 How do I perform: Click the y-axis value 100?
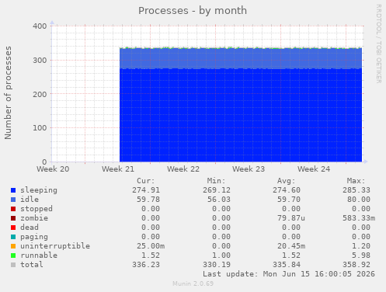click(40, 128)
